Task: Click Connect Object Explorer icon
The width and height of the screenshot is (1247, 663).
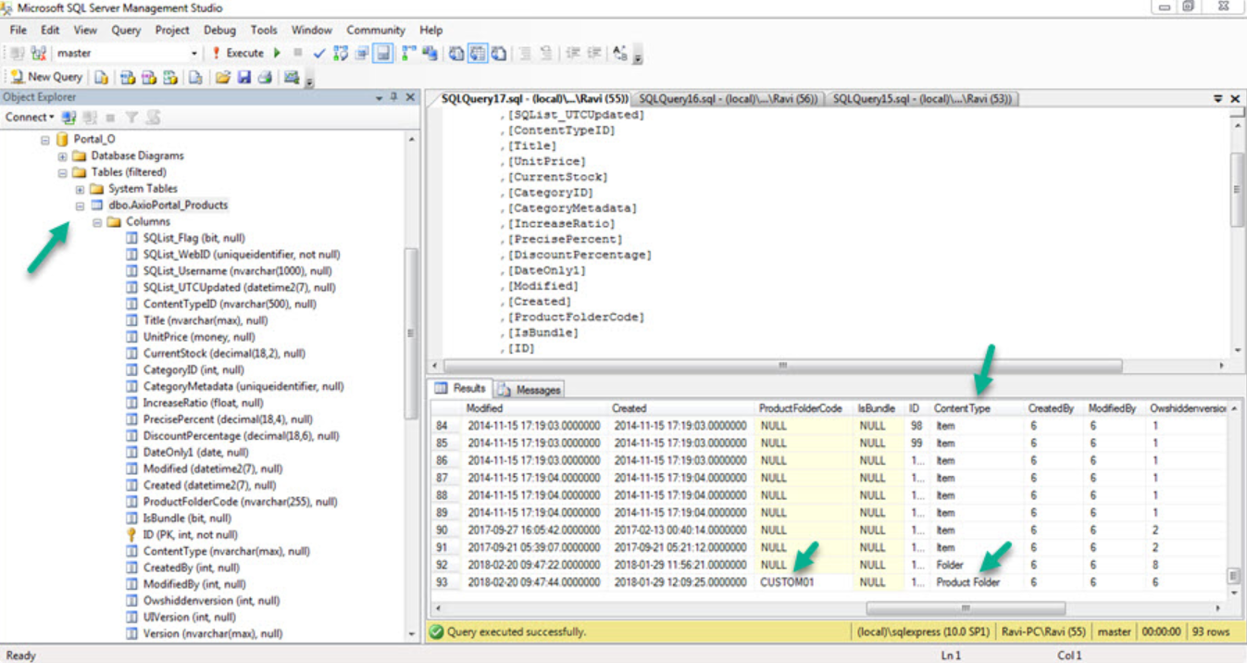Action: [69, 118]
